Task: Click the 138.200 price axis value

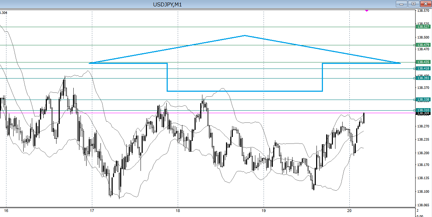Action: click(423, 153)
